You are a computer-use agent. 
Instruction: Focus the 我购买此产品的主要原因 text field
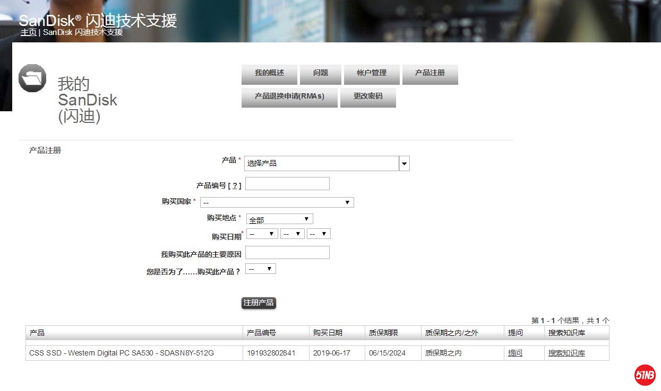click(287, 253)
